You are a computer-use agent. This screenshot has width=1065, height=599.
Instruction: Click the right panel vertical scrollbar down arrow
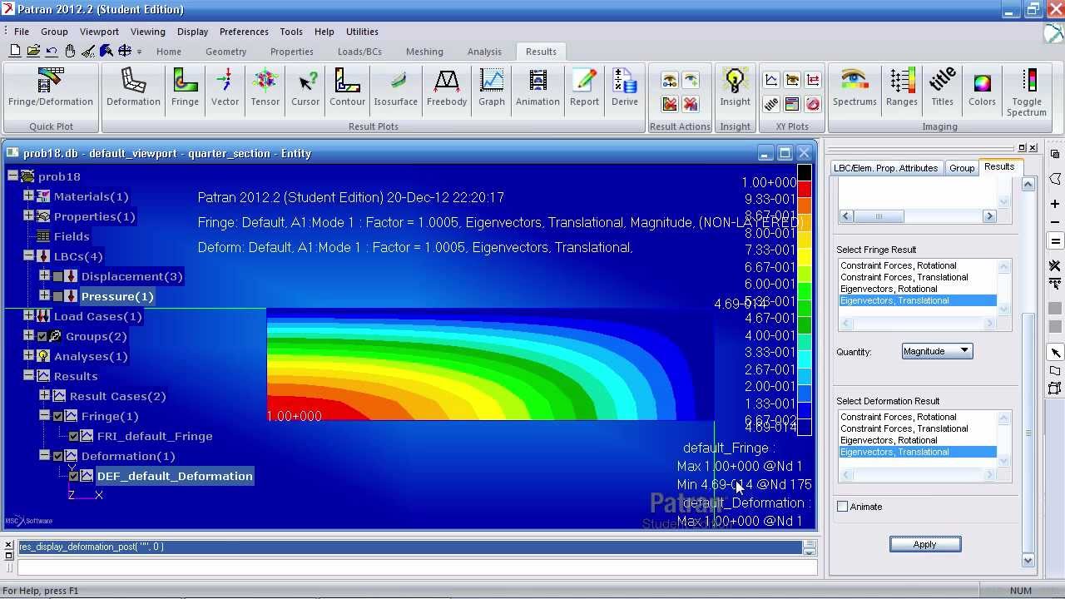point(1028,560)
